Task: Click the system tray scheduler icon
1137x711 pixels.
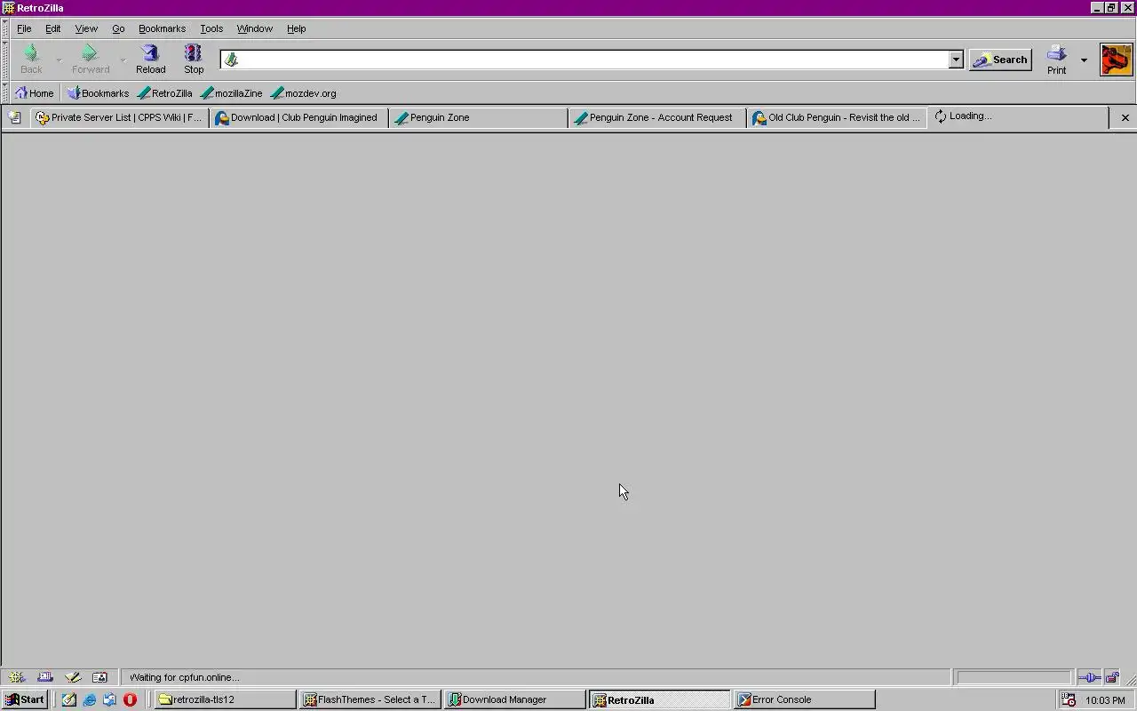Action: [x=1069, y=699]
